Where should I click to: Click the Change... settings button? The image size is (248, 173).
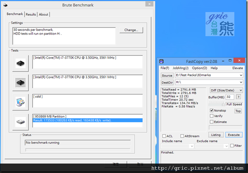[x=131, y=30]
